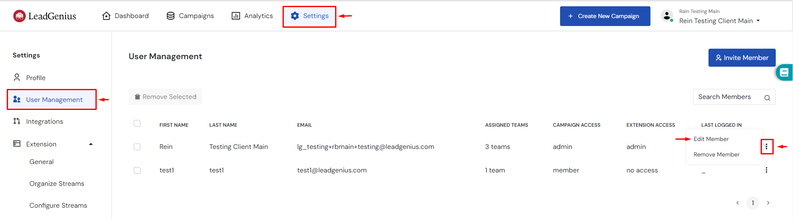Click Remove Selected button

(165, 96)
